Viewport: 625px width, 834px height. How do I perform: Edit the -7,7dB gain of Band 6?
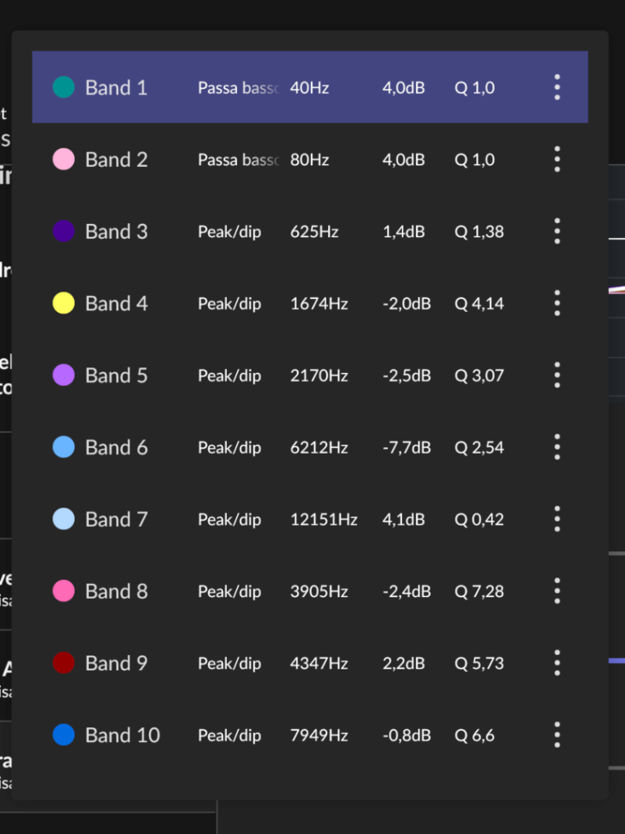click(x=407, y=447)
